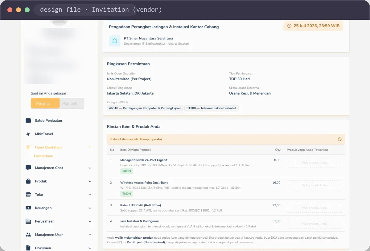Click the Perusahaan building icon
This screenshot has width=370, height=251.
(28, 221)
